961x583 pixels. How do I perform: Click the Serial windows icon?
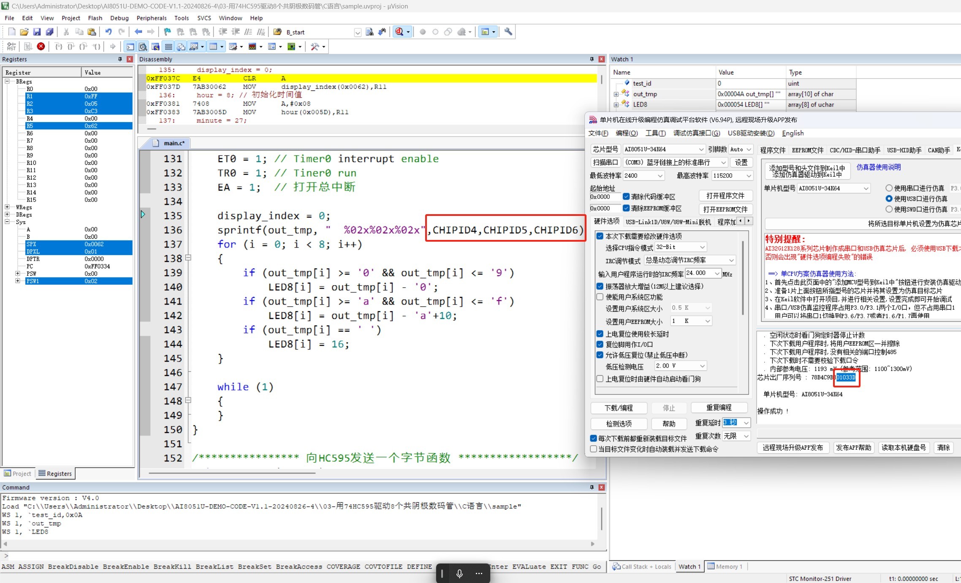[233, 46]
